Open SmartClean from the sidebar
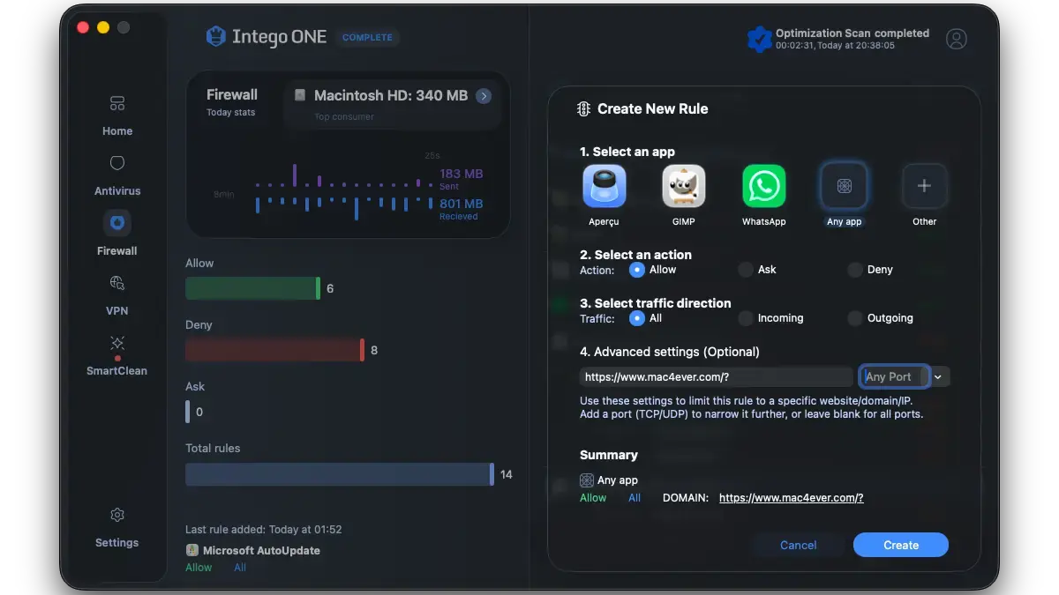This screenshot has width=1059, height=595. pos(117,344)
